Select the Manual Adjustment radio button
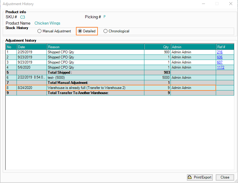The height and width of the screenshot is (183, 238). (x=40, y=31)
